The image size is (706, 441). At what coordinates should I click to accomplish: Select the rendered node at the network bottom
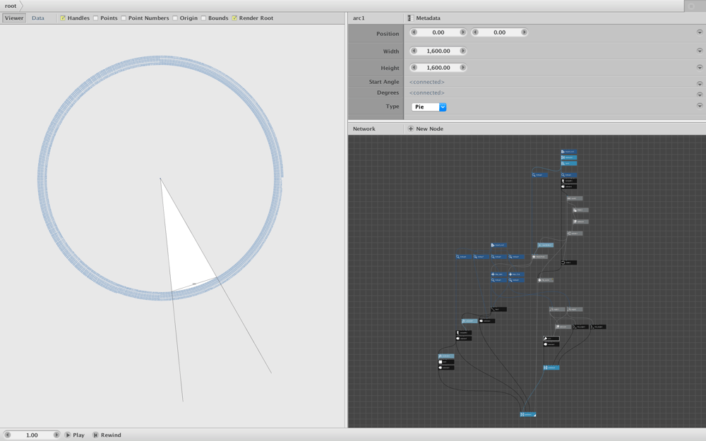click(x=527, y=414)
